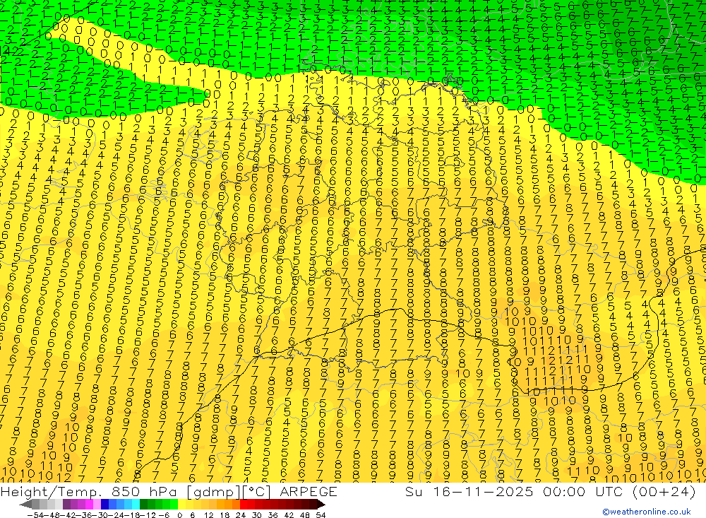Click the 'ARPEGE' model name label
Screen dimensions: 706x518
[x=308, y=491]
